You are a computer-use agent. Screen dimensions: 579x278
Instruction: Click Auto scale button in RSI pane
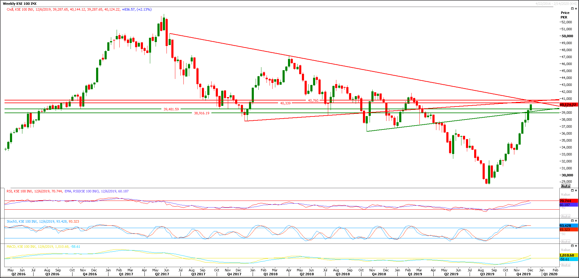[566, 216]
